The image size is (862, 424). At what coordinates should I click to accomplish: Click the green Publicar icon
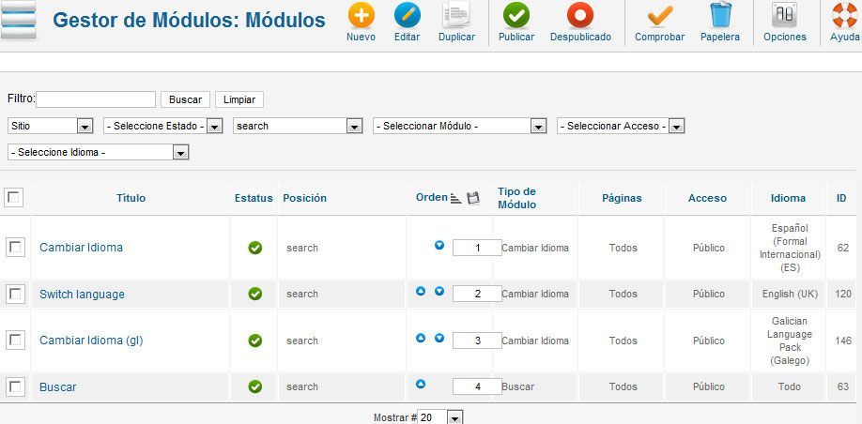point(516,15)
